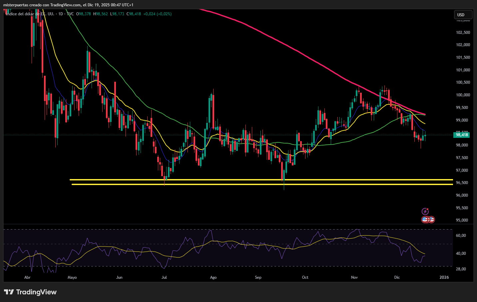The height and width of the screenshot is (302, 477).
Task: Select the lower yellow horizontal support line
Action: (x=262, y=184)
